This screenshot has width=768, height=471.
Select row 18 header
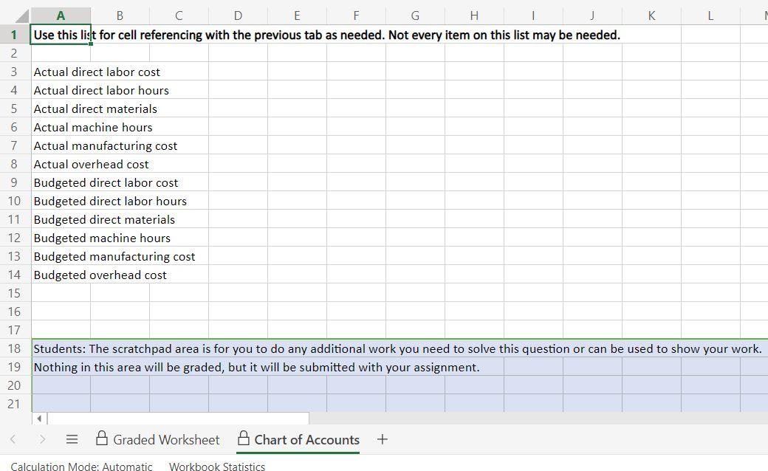pos(14,348)
